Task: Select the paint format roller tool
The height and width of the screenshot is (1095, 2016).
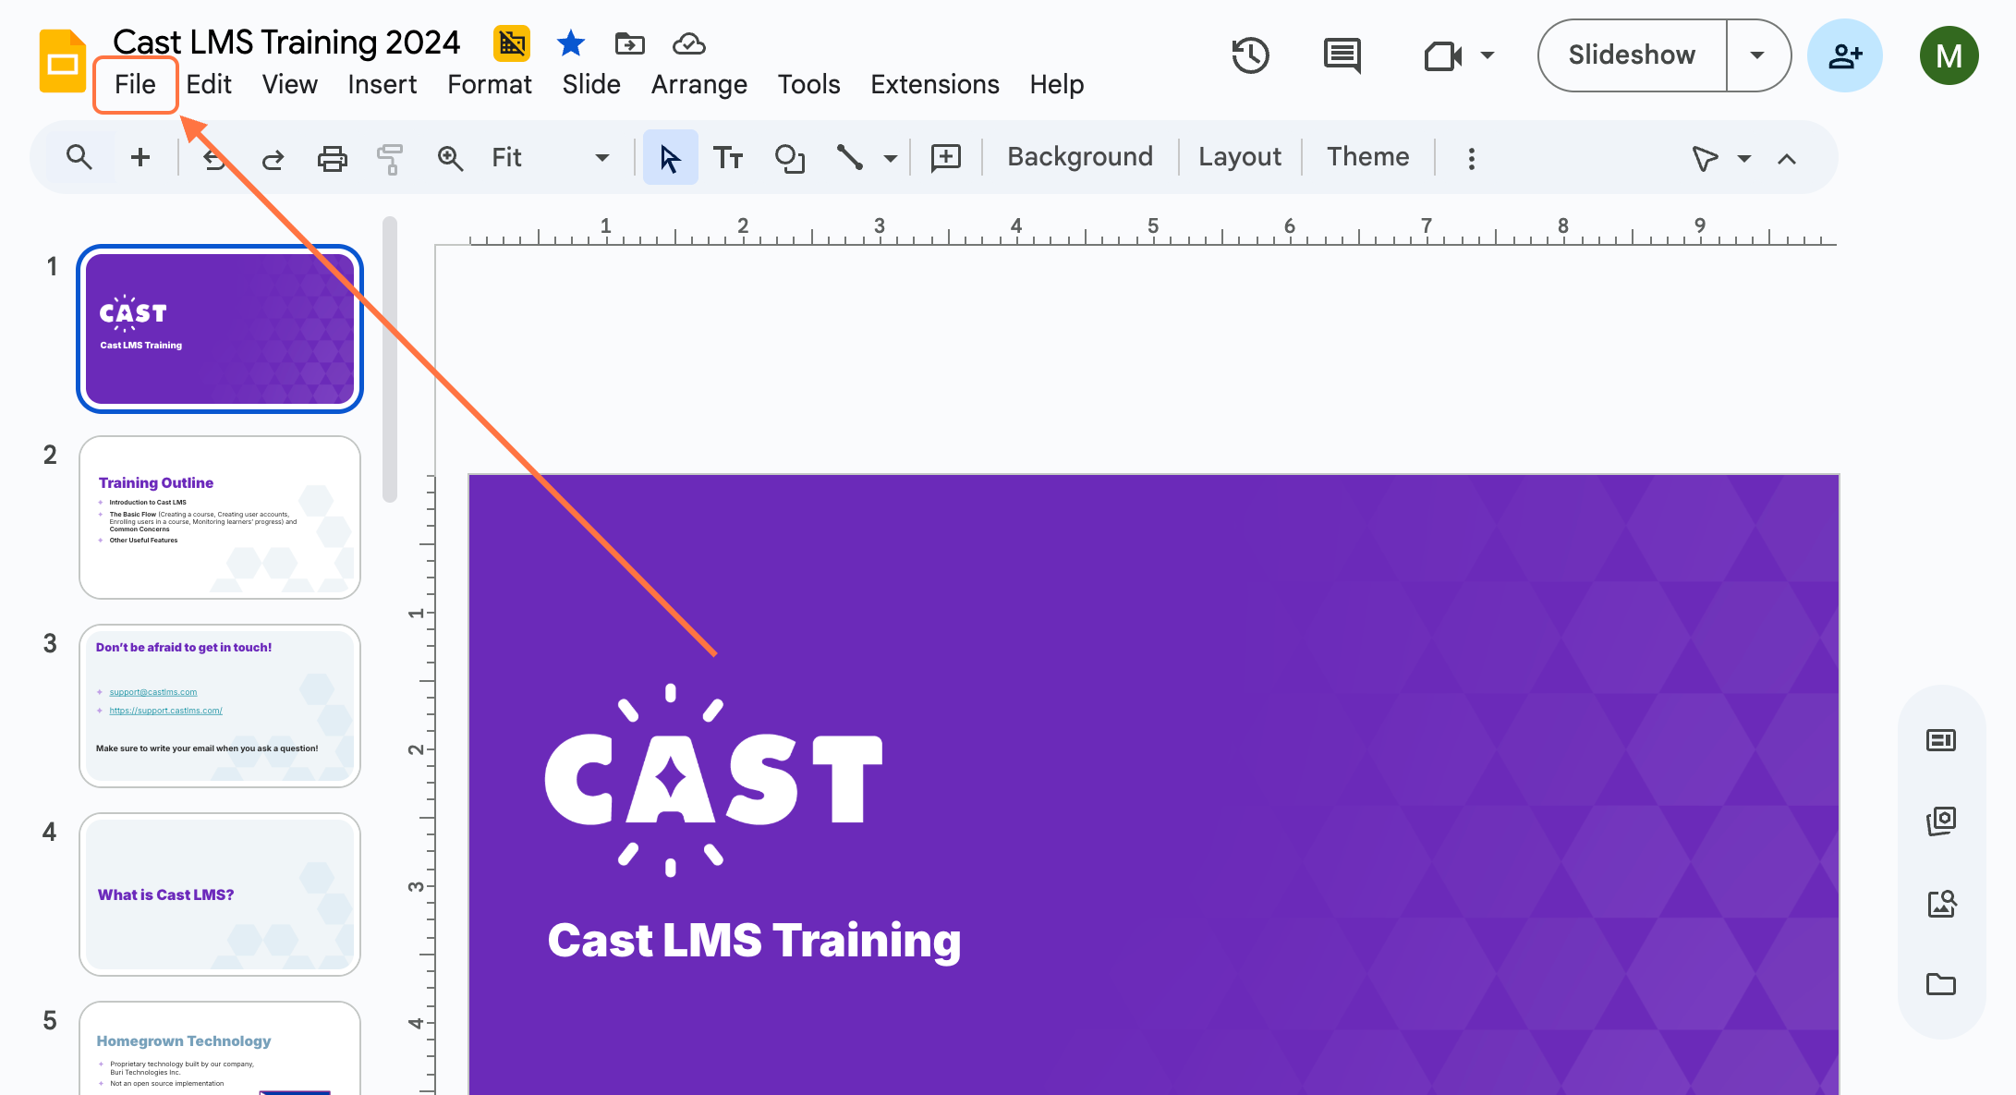Action: click(x=390, y=158)
